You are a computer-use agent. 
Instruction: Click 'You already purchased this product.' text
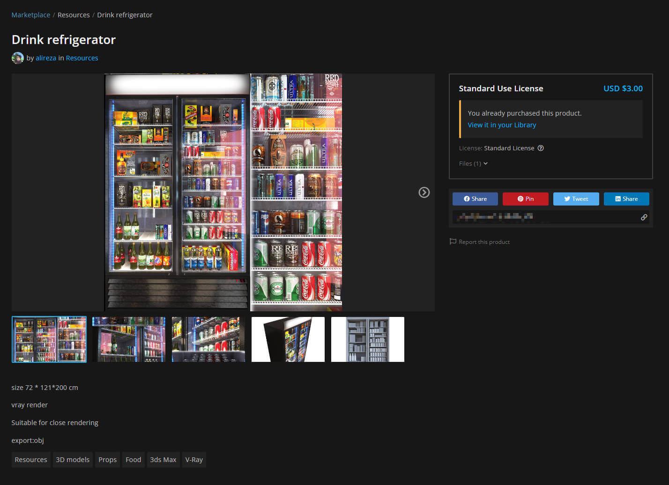pyautogui.click(x=525, y=113)
